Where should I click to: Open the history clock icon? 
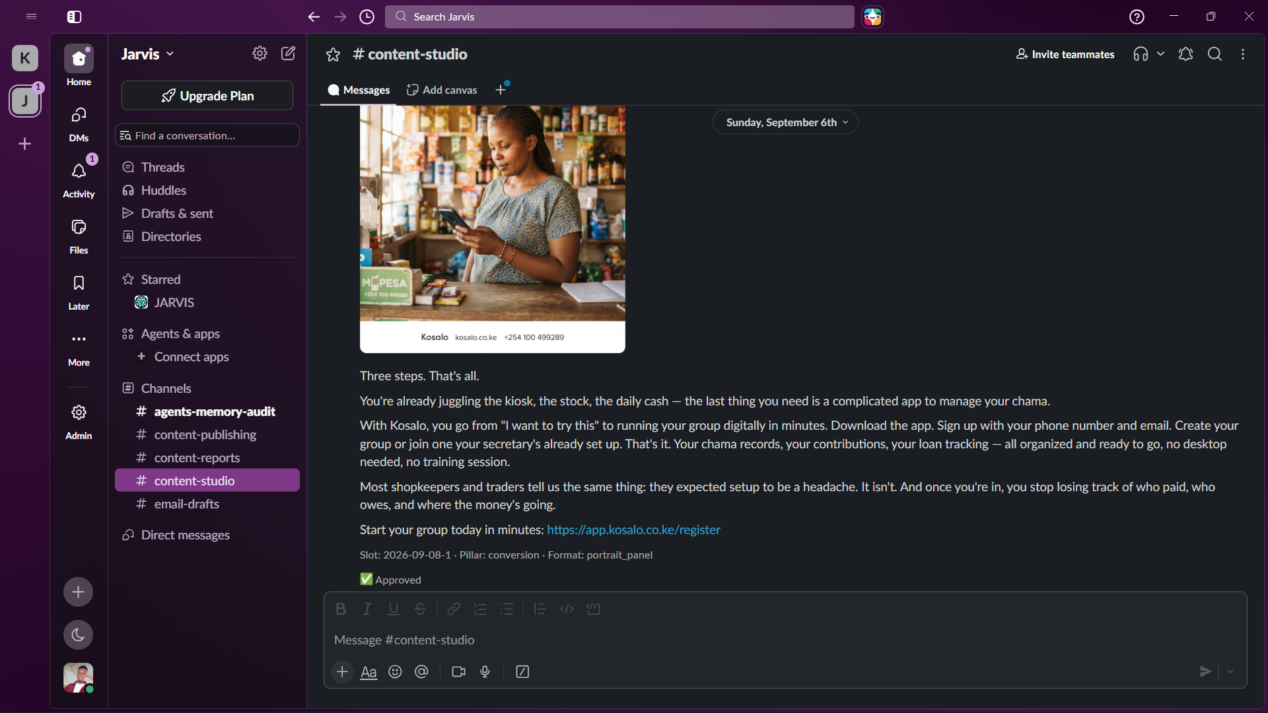(367, 17)
